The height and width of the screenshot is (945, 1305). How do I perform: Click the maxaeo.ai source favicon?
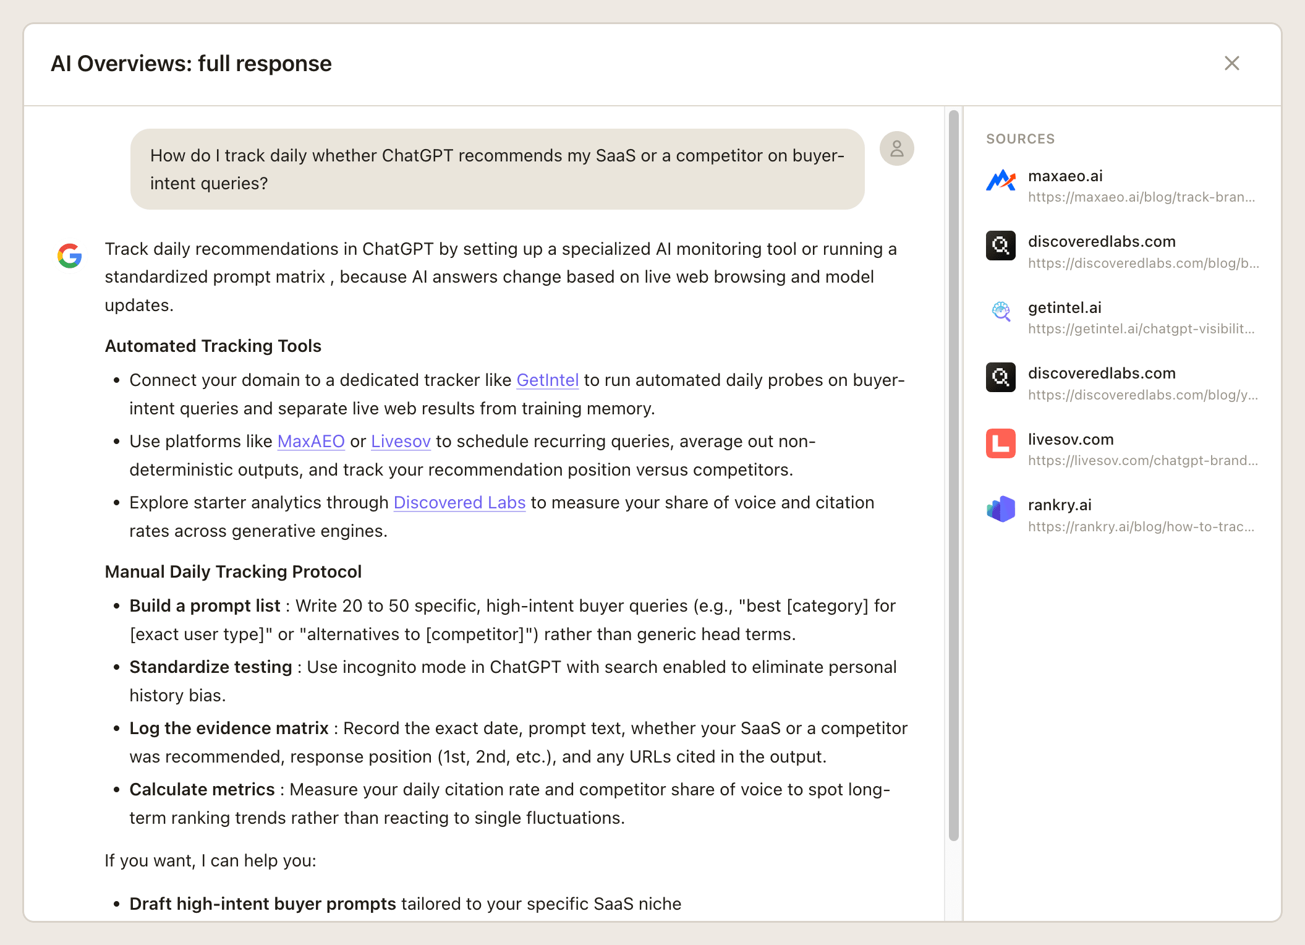tap(1001, 180)
